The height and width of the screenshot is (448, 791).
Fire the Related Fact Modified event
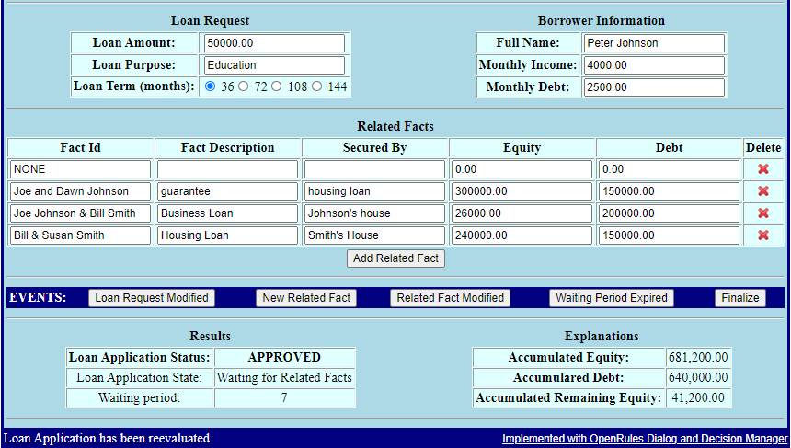450,298
